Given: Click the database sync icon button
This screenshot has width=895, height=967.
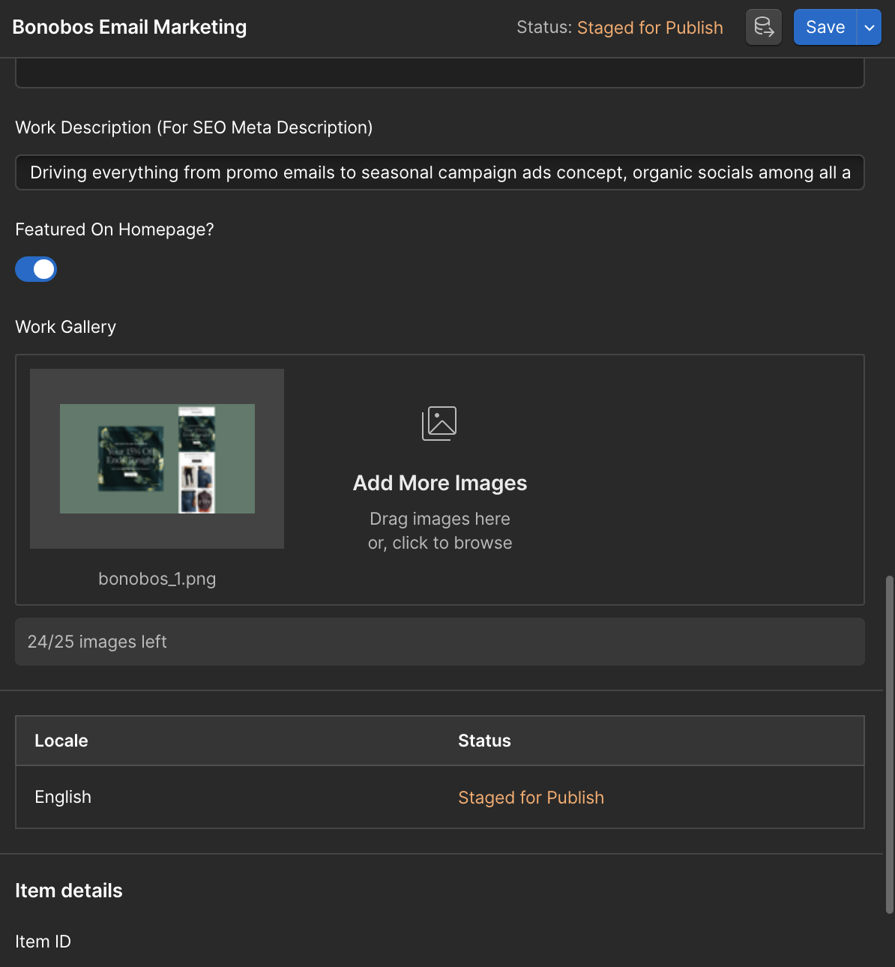Looking at the screenshot, I should (764, 28).
